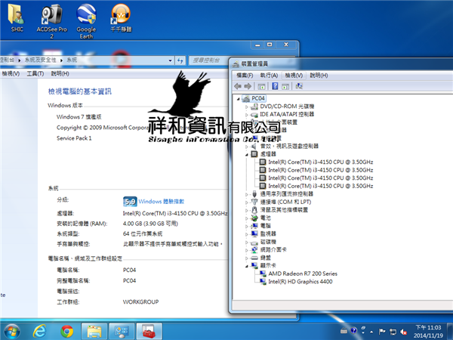Click the 5.9 rating badge
This screenshot has height=340, width=453.
pos(130,202)
